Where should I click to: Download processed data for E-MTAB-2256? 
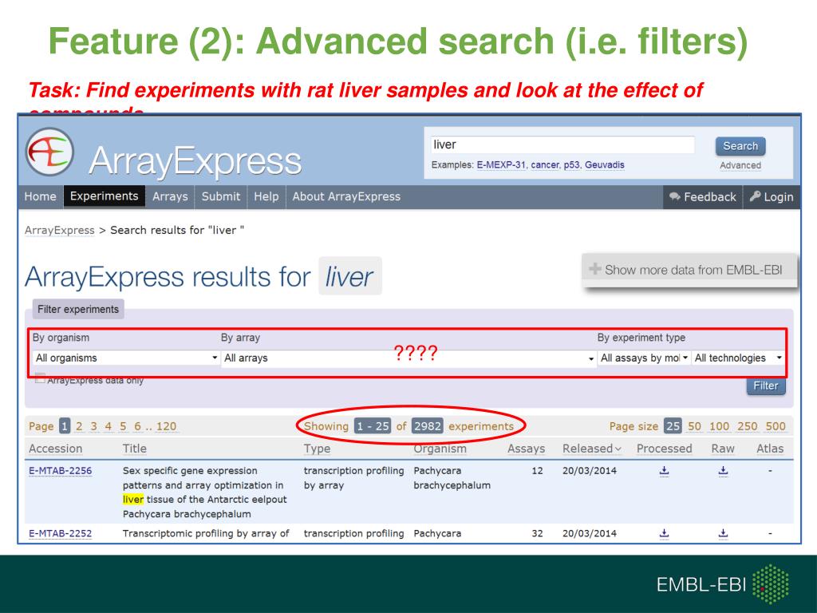coord(664,471)
